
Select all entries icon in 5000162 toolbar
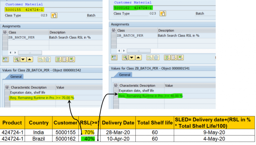point(167,57)
